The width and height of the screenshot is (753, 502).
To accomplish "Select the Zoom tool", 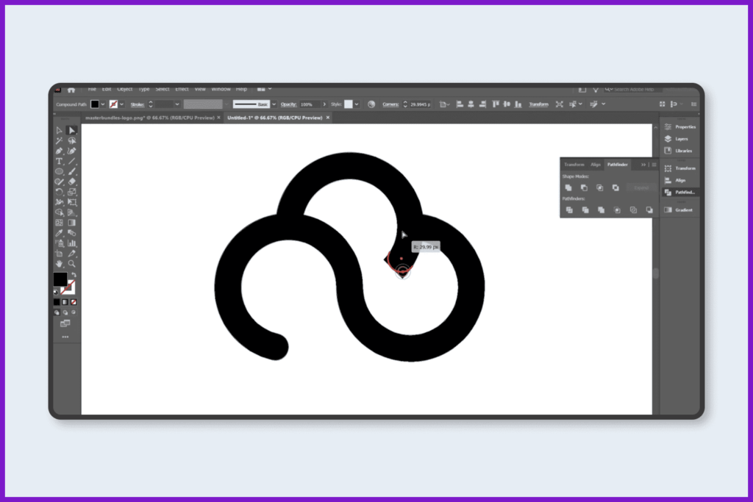I will coord(72,263).
